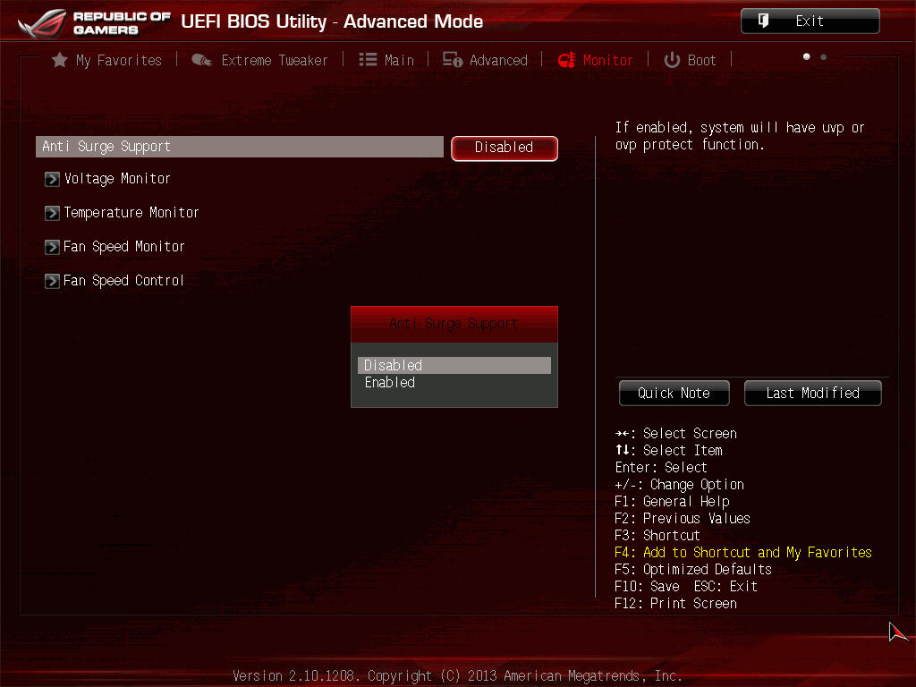Click the second page indicator dot
916x687 pixels.
pyautogui.click(x=823, y=56)
